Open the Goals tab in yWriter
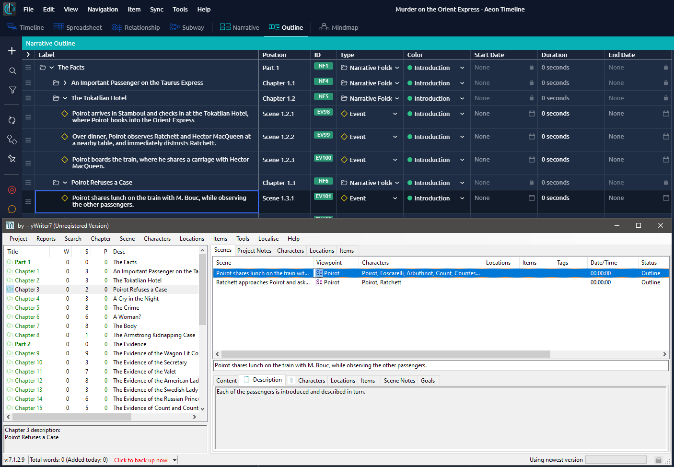 (428, 381)
